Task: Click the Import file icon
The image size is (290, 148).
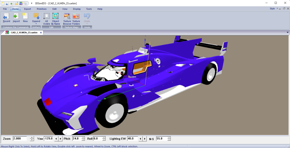Action: [x=16, y=18]
